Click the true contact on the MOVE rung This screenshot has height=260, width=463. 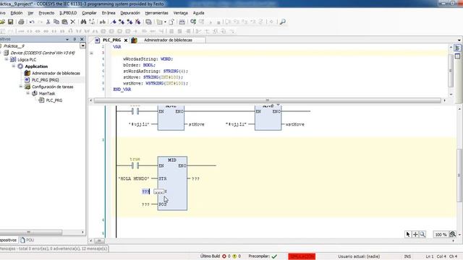(135, 111)
